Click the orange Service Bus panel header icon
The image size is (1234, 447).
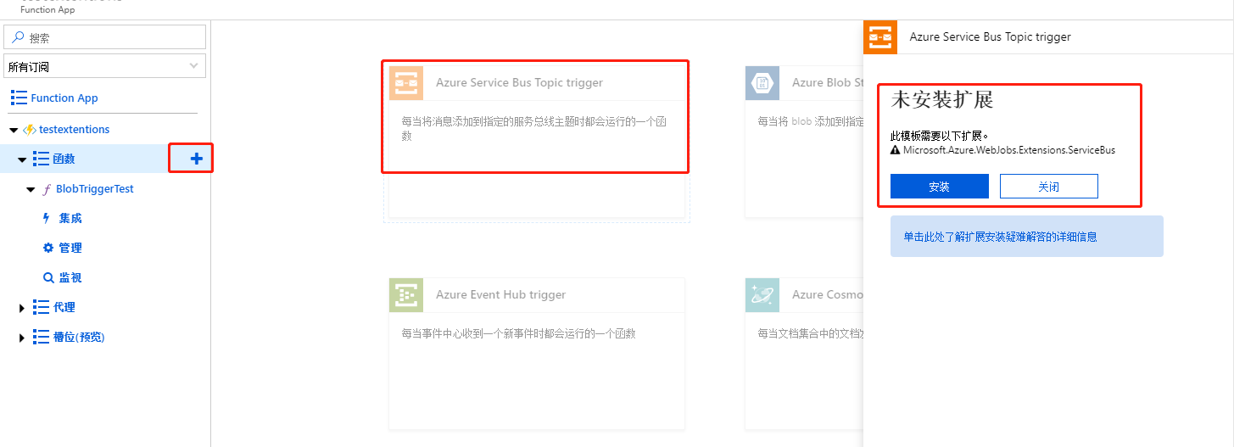pyautogui.click(x=880, y=37)
